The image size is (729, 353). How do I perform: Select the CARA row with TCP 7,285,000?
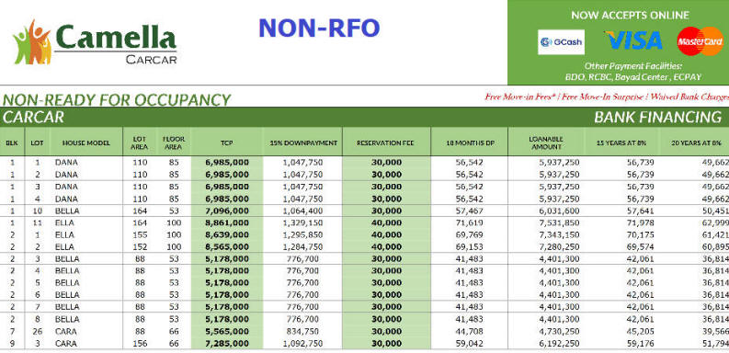tap(364, 344)
